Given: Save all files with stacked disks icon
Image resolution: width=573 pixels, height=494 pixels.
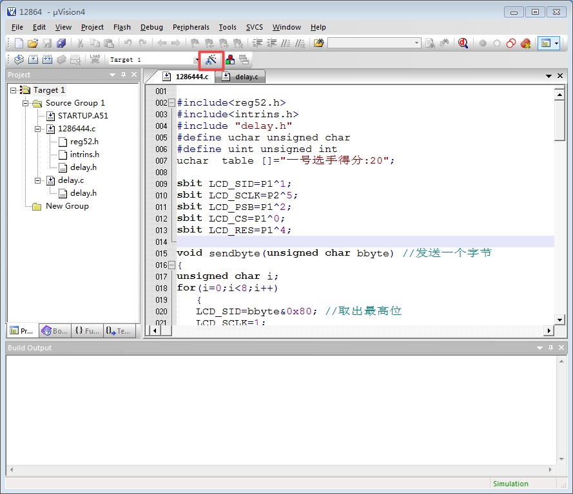Looking at the screenshot, I should (61, 43).
